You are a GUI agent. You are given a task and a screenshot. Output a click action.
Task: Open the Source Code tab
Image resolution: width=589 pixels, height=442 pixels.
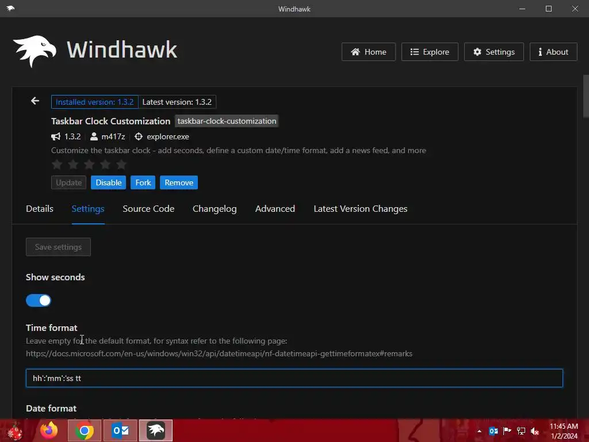(148, 208)
